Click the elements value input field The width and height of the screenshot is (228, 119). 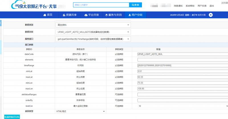182,60
